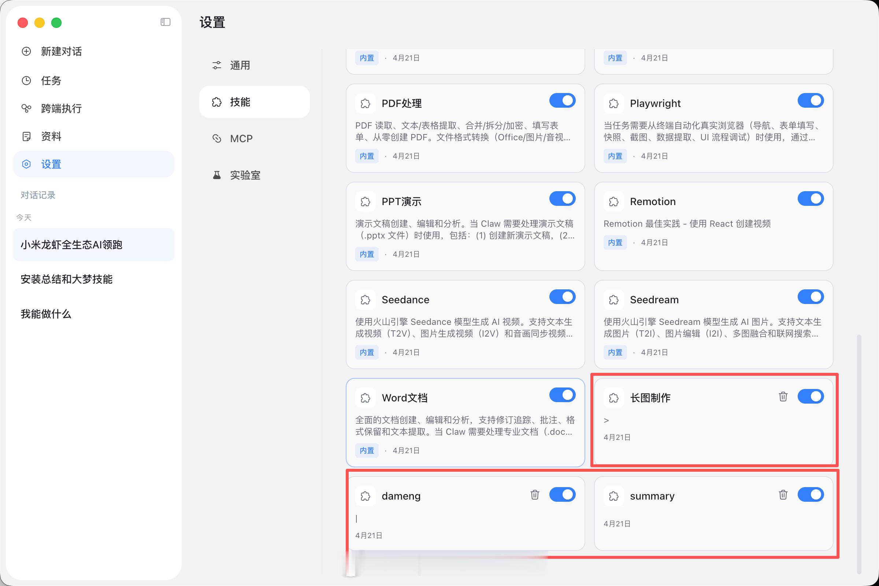Collapse the sidebar panel icon
This screenshot has width=879, height=586.
[165, 22]
